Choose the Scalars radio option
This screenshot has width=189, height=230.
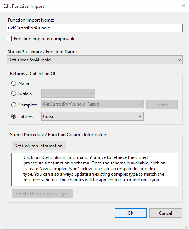[14, 93]
